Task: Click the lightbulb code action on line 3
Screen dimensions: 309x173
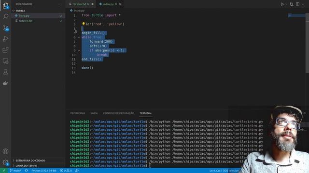Action: click(84, 24)
